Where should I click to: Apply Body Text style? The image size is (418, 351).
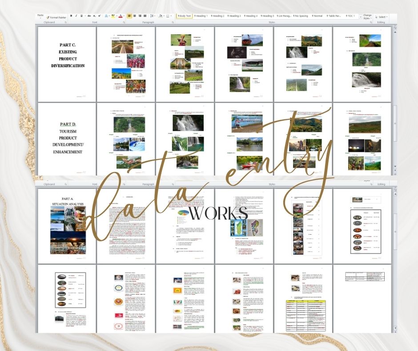coord(185,16)
